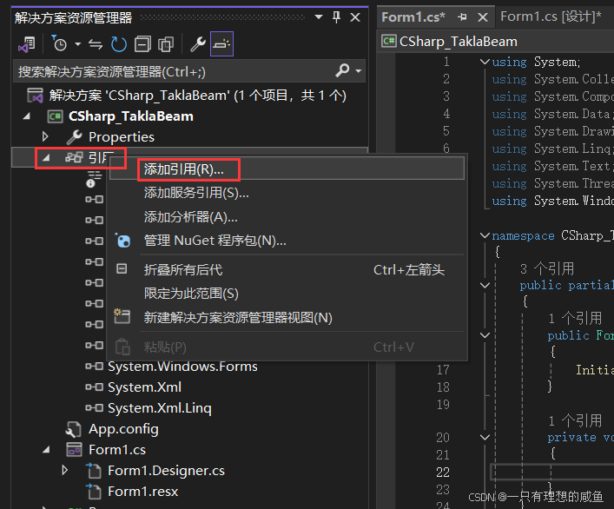
Task: Click the switch views icon in Solution Explorer toolbar
Action: pyautogui.click(x=27, y=44)
